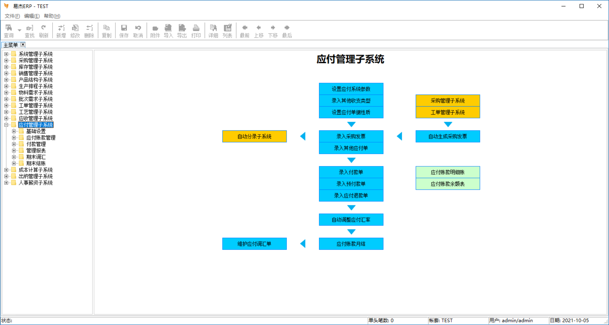Click the 刷新 (refresh) toolbar icon
Image resolution: width=609 pixels, height=325 pixels.
click(44, 31)
